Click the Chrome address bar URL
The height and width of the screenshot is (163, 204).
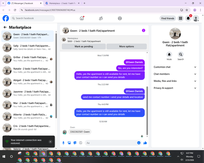tap(50, 10)
